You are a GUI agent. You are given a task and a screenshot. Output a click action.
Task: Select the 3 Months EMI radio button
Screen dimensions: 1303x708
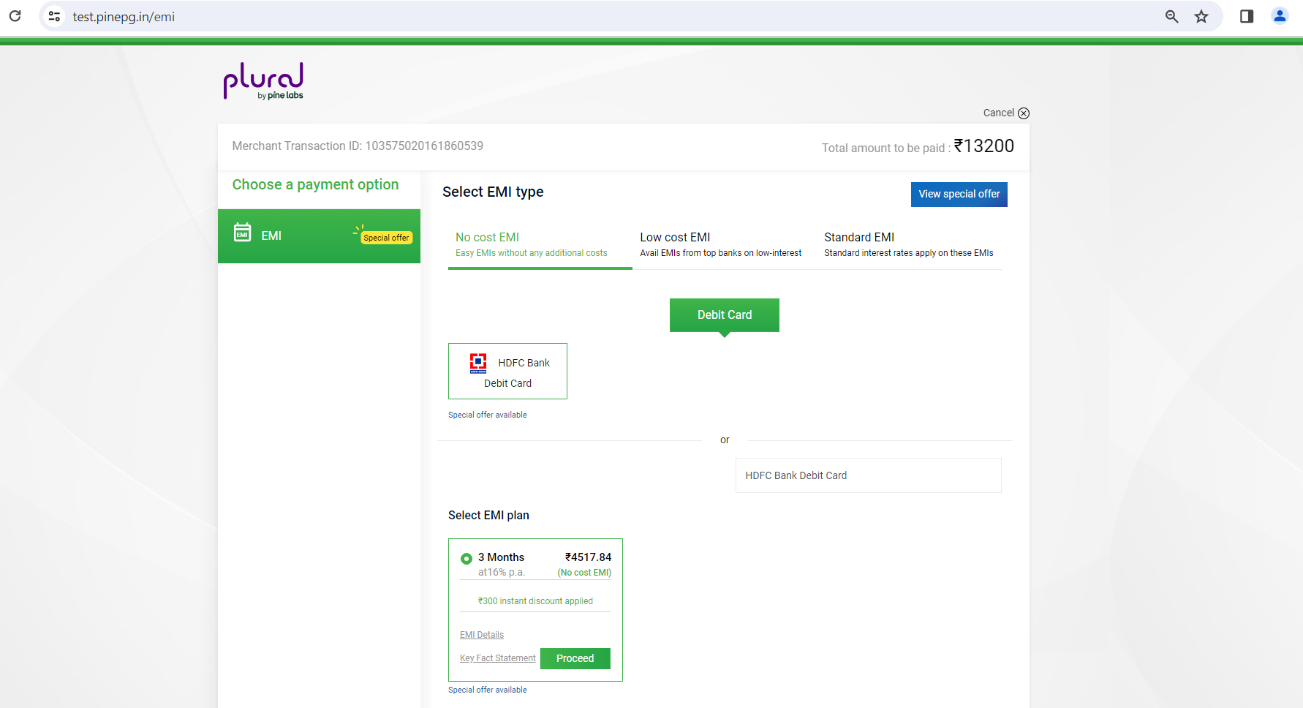[x=467, y=559]
